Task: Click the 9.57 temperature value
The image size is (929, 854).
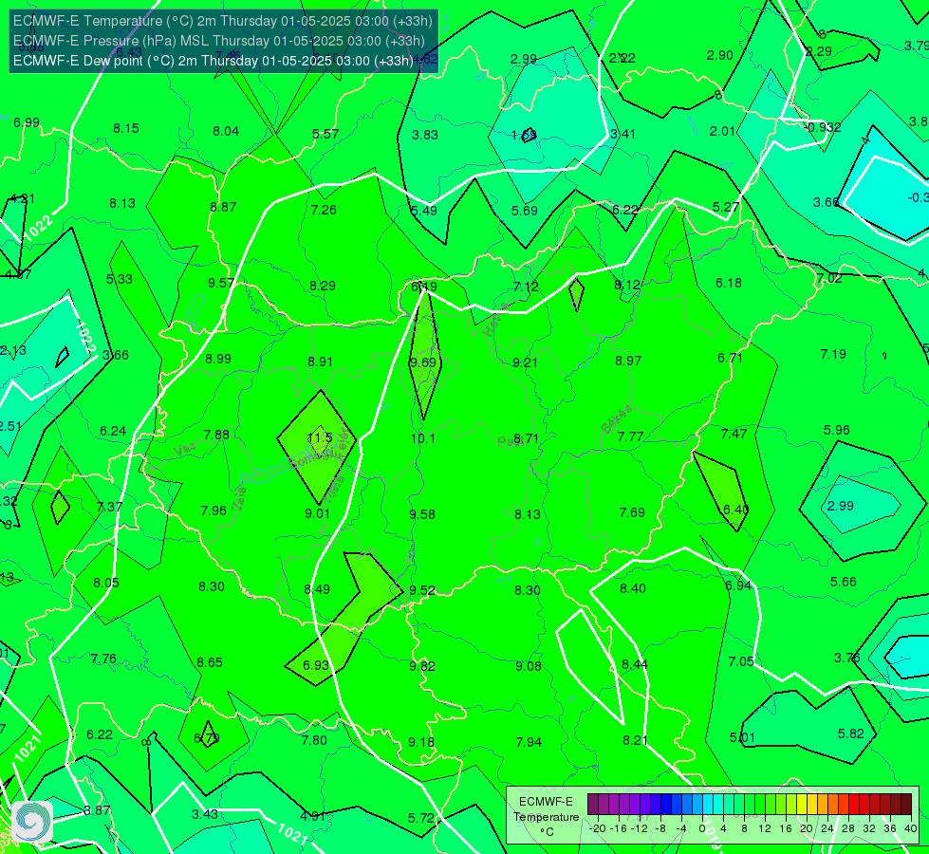Action: [x=220, y=284]
